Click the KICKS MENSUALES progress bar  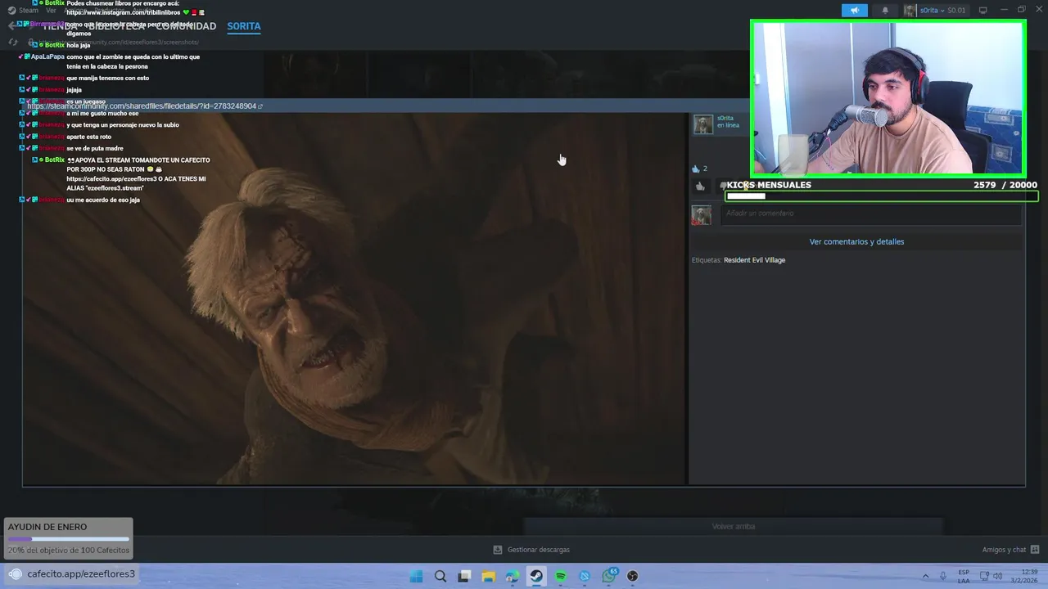[x=881, y=196]
